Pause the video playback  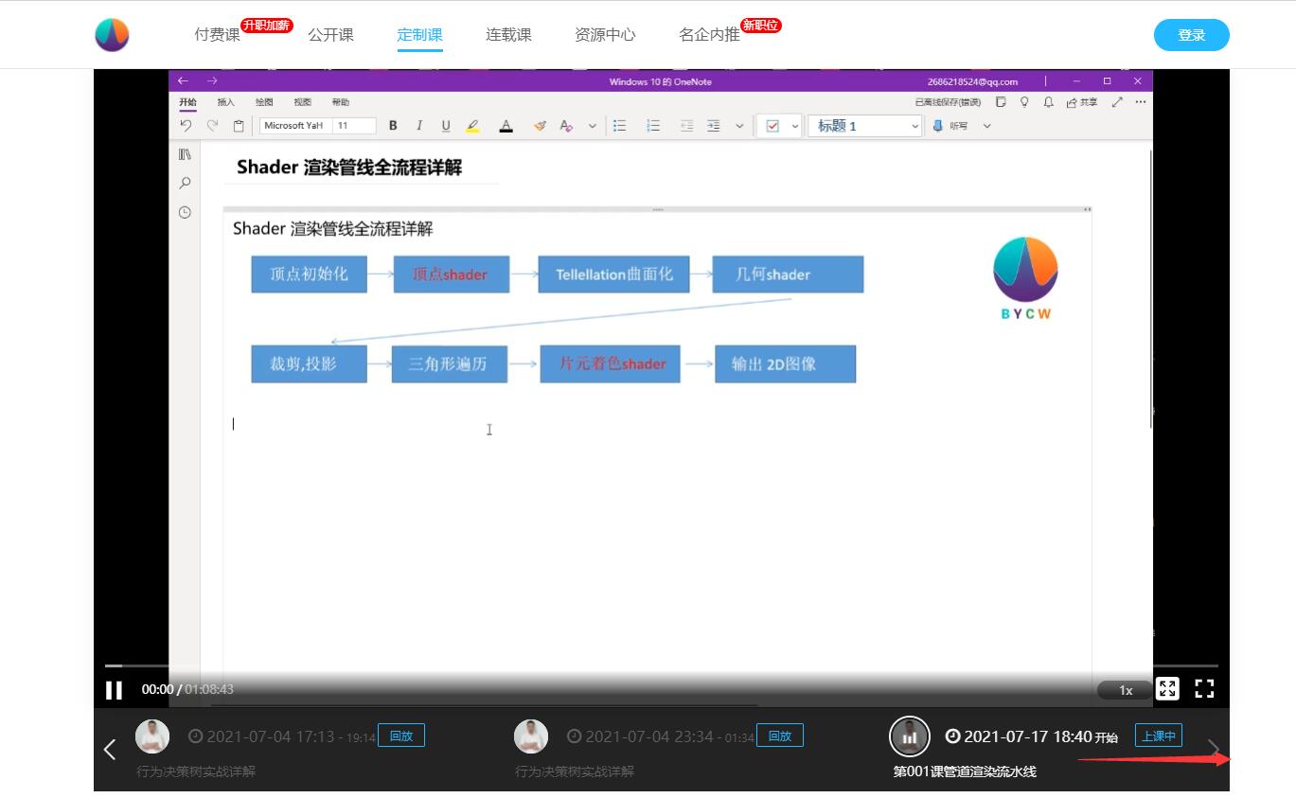(114, 690)
